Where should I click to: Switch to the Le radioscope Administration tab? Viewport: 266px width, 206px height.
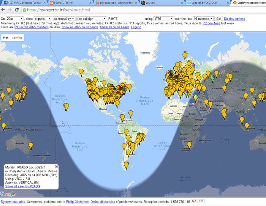tap(116, 3)
